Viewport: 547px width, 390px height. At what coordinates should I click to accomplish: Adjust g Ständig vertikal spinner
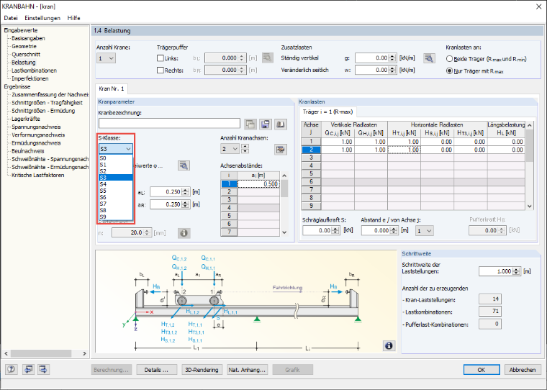392,58
